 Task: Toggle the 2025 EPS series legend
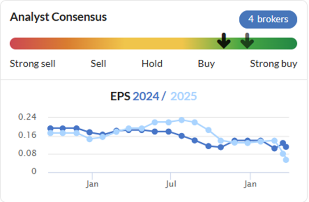184,96
